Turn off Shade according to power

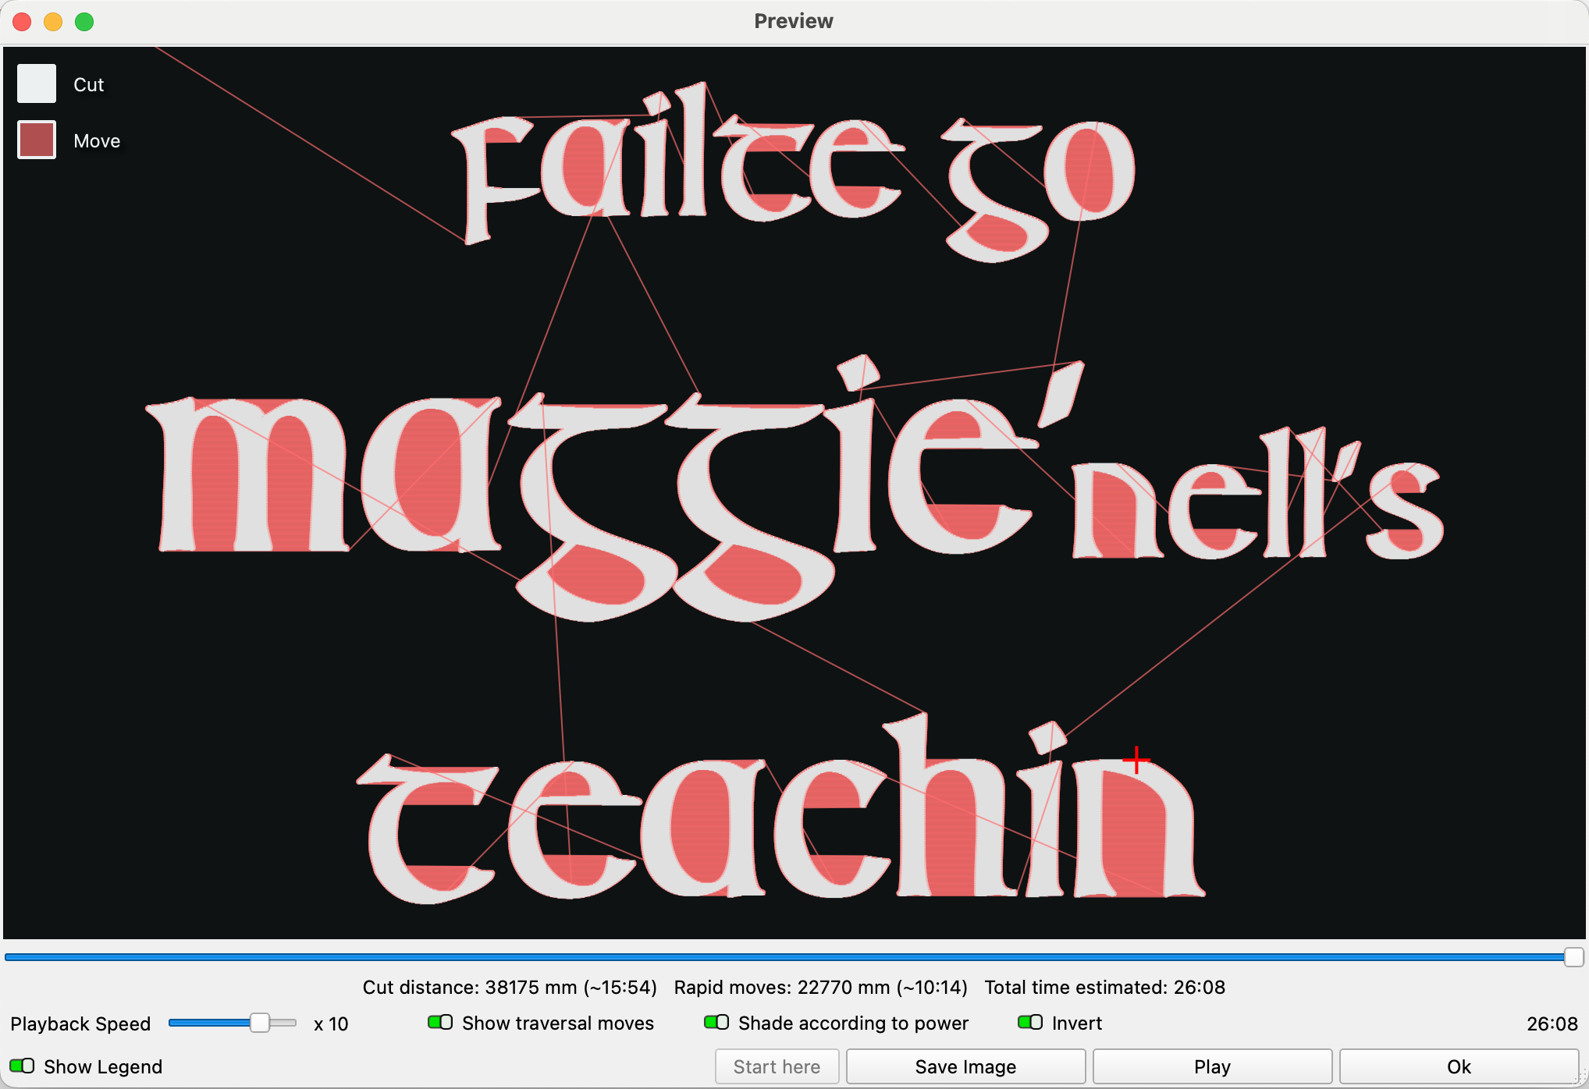[x=716, y=1022]
